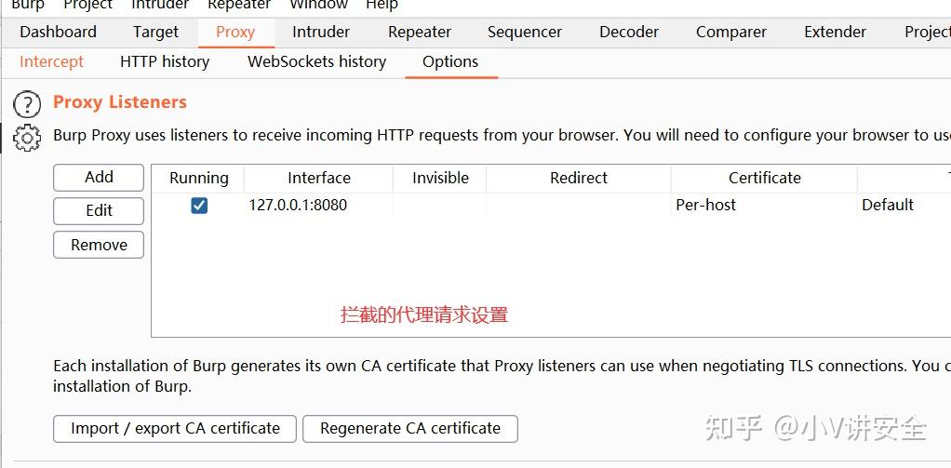This screenshot has height=468, width=951.
Task: Open the Help menu
Action: pos(382,6)
